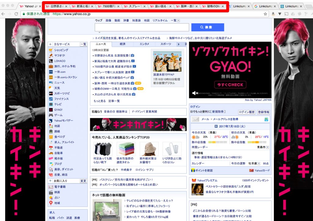Click the game controller icon for ゲーム
Image resolution: width=313 pixels, height=221 pixels.
click(51, 115)
